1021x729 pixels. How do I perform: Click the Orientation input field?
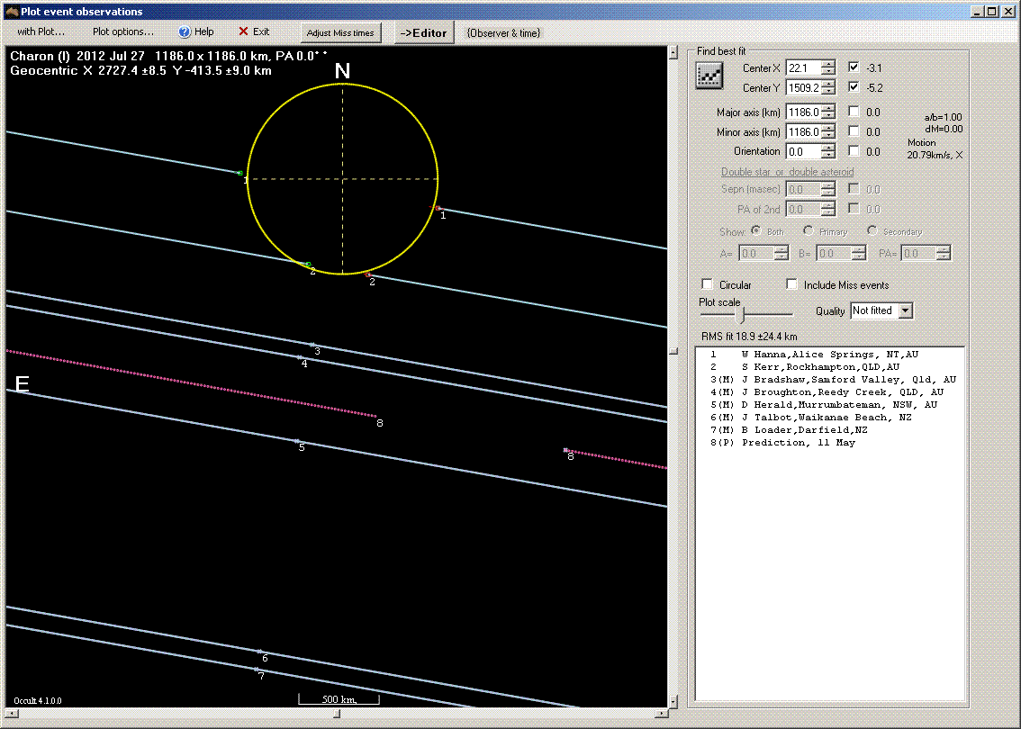tap(803, 151)
